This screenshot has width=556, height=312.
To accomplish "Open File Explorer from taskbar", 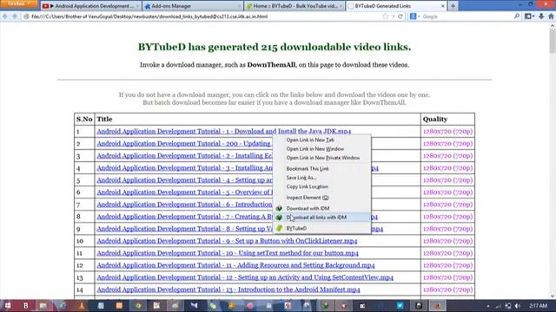I will (x=43, y=305).
